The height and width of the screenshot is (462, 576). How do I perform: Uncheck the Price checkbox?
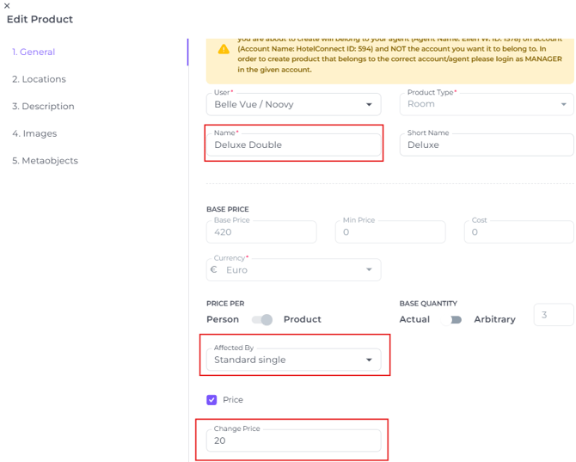click(211, 400)
